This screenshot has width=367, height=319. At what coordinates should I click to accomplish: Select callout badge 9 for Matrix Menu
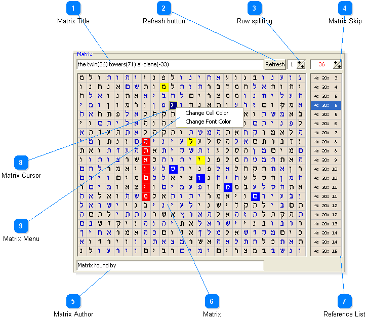pos(21,225)
